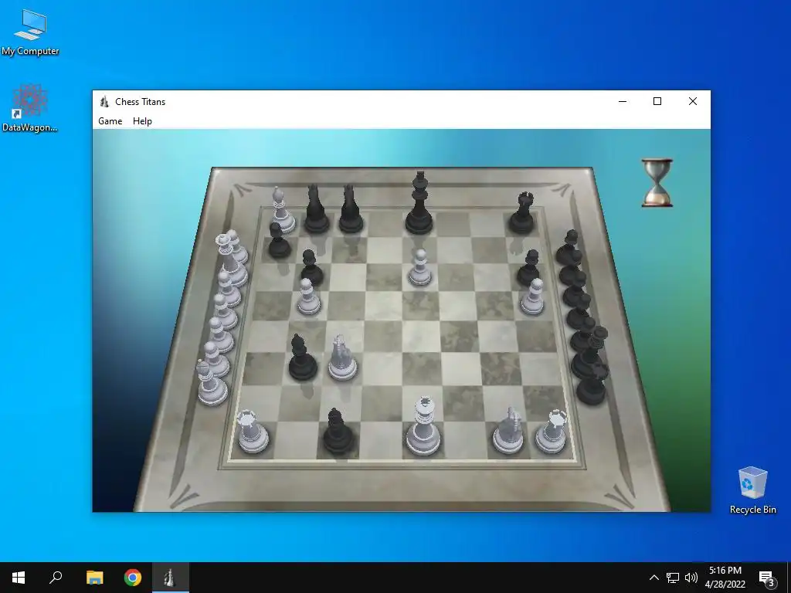
Task: Select the white knight next to the corner rook
Action: [x=508, y=431]
